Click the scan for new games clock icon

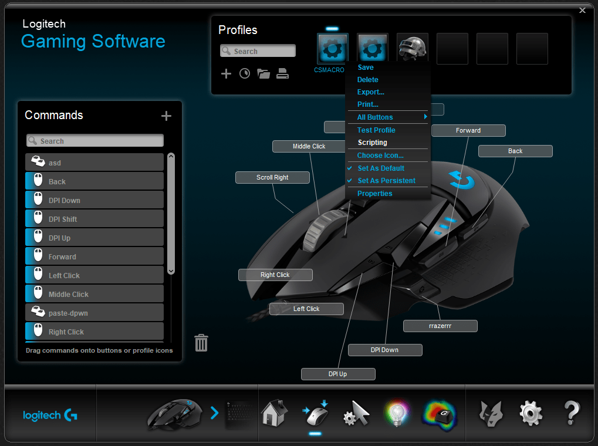click(245, 73)
